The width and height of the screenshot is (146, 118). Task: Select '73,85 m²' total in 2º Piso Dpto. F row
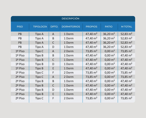pos(126,98)
